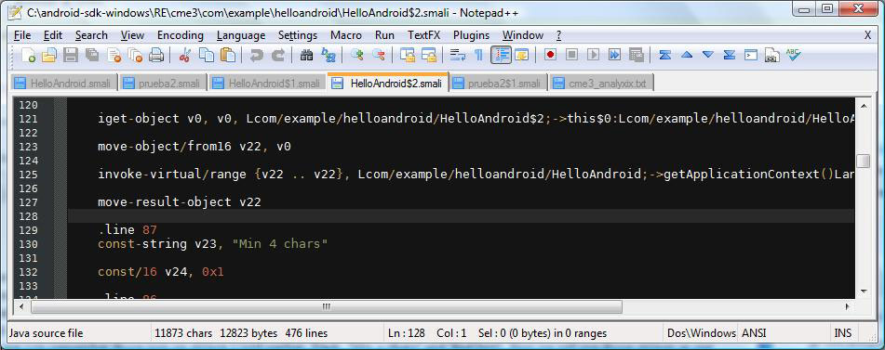This screenshot has width=885, height=350.
Task: Run spell check with the ABC icon
Action: 794,55
